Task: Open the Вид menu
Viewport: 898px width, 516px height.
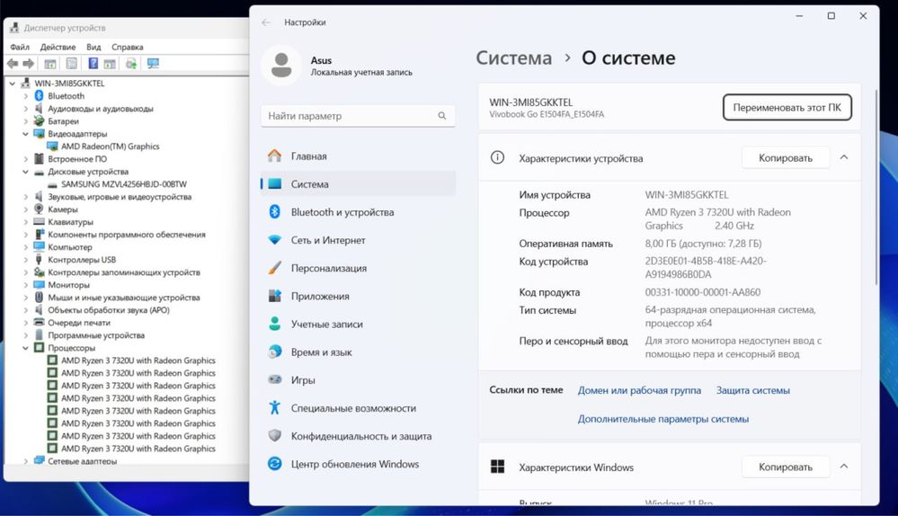Action: point(93,47)
